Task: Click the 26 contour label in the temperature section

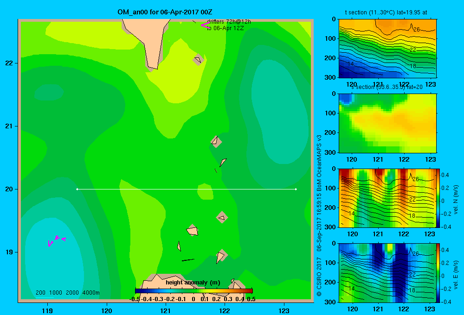Action: (417, 29)
